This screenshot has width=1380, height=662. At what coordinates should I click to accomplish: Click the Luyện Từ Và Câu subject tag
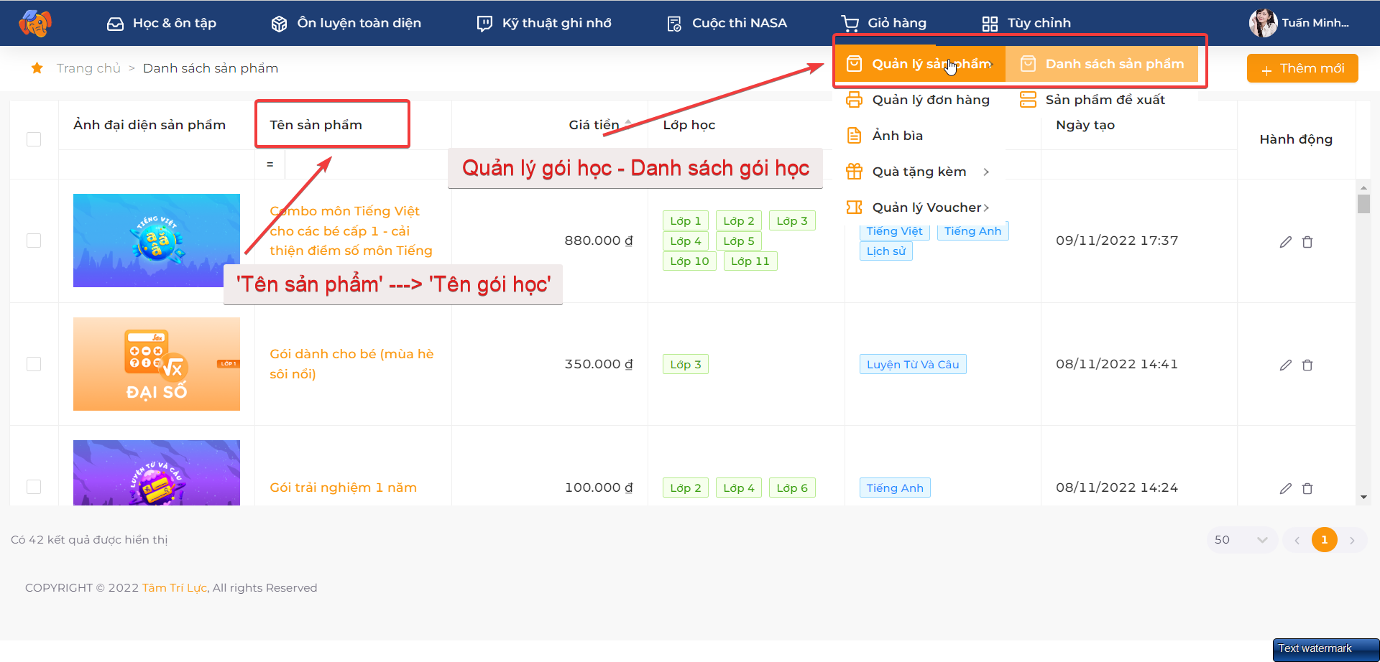[x=913, y=364]
